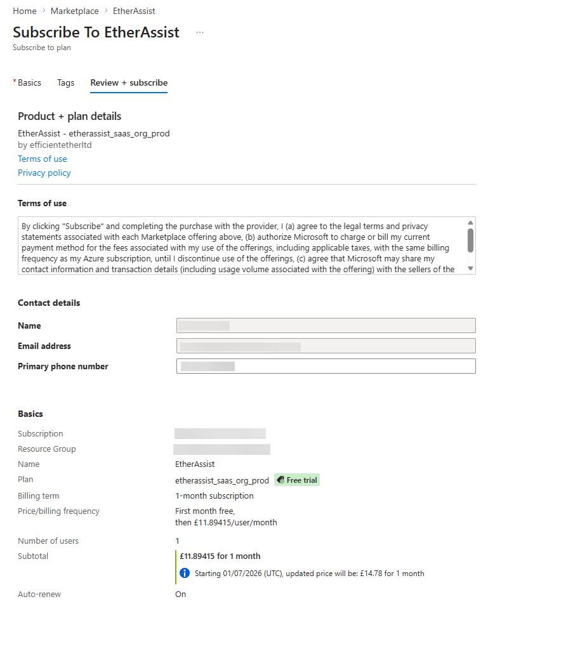Click the '£11.89415 for 1 month' subtotal
The width and height of the screenshot is (580, 663).
220,556
